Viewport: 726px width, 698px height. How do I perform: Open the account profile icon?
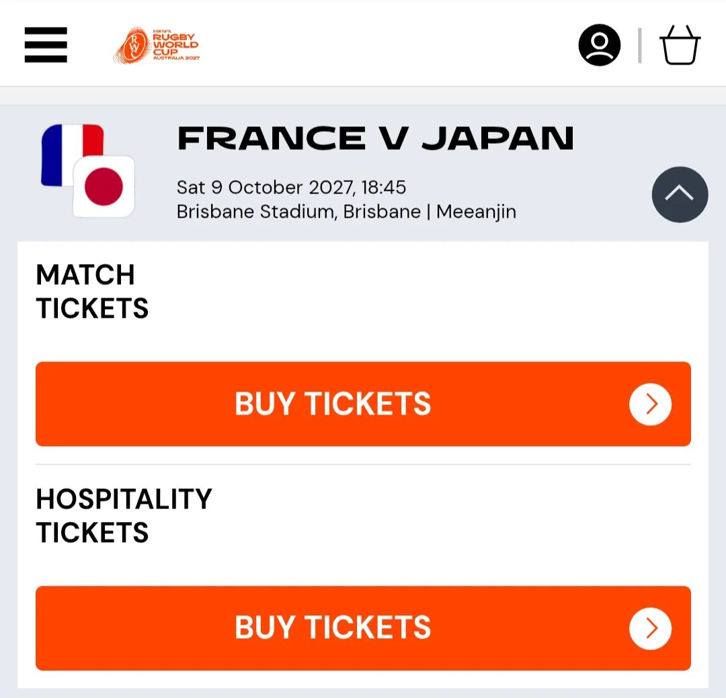(599, 45)
